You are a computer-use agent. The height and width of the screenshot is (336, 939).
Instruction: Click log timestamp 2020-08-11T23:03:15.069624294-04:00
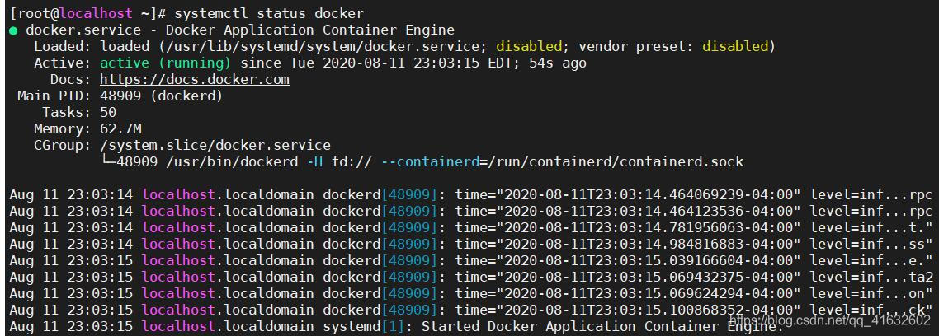(648, 293)
